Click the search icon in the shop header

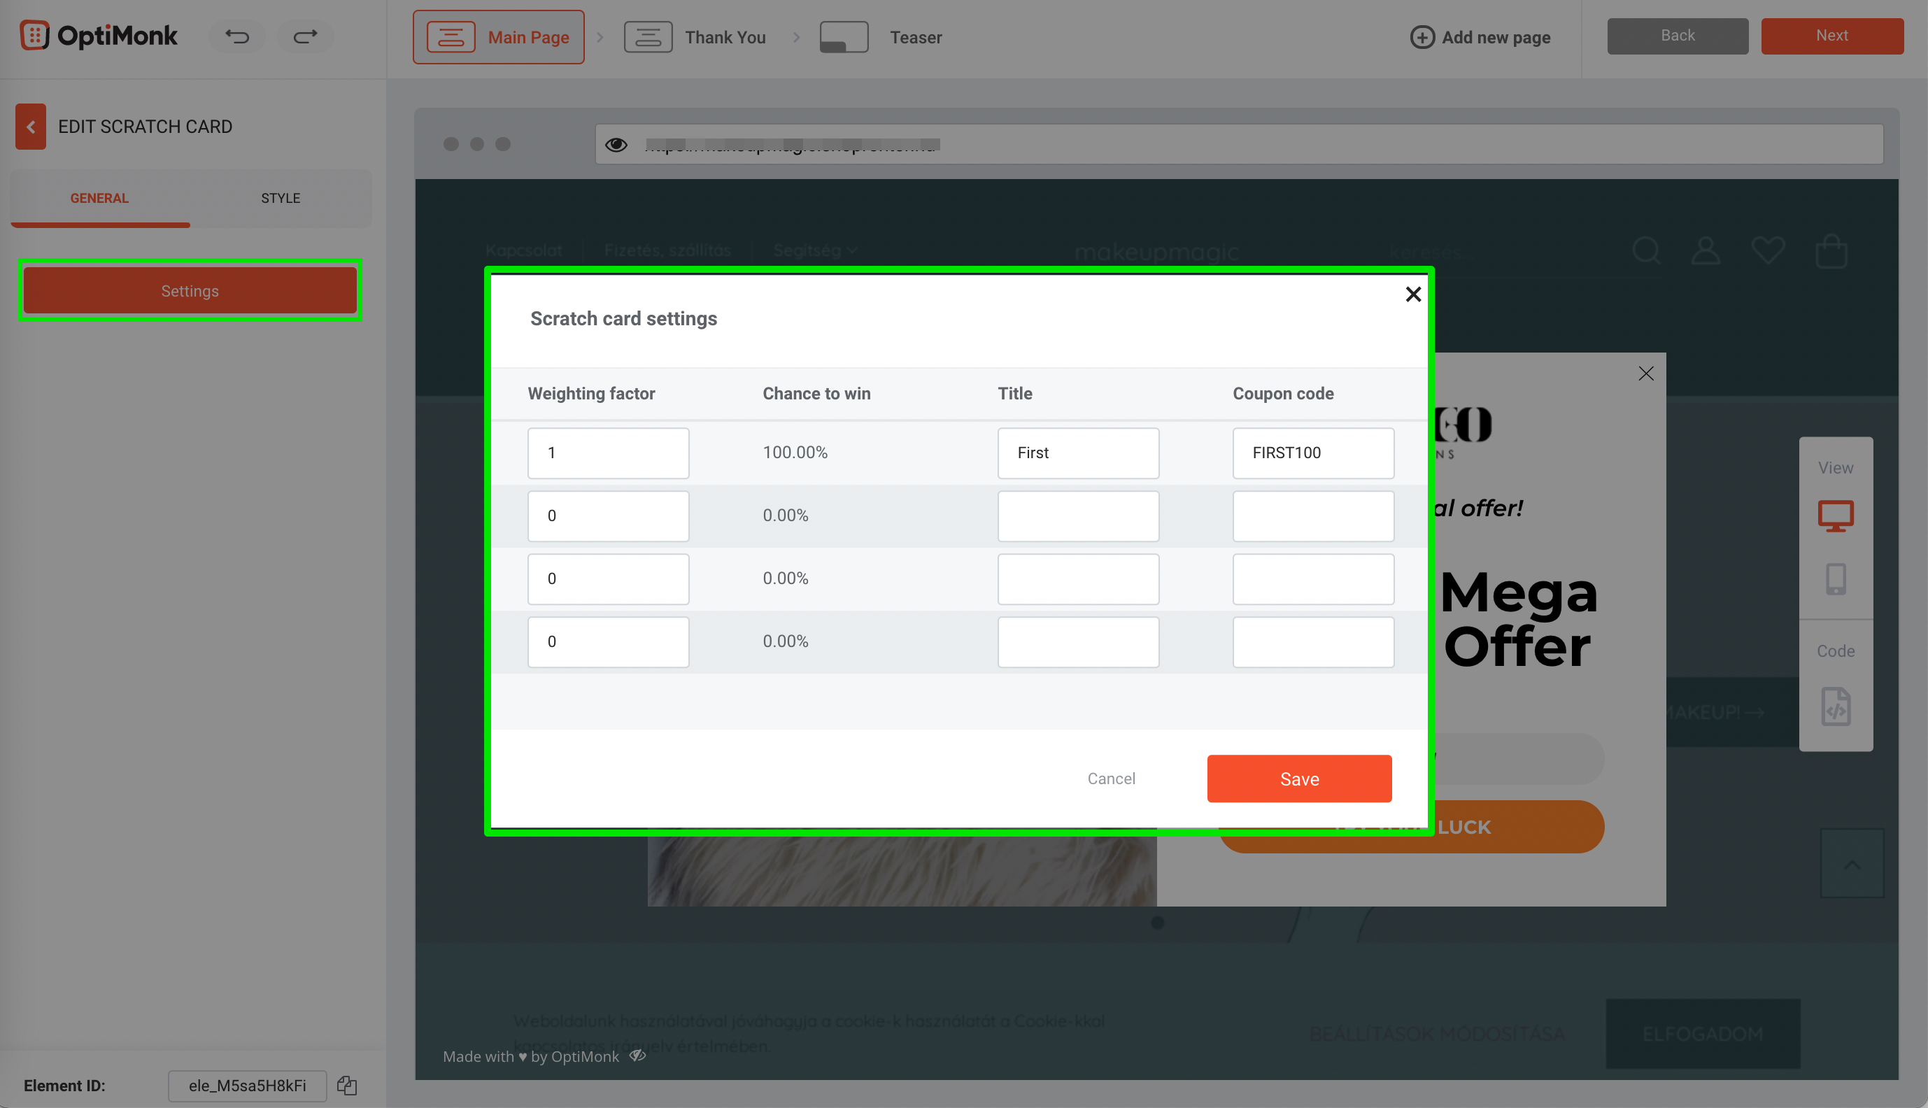1645,251
